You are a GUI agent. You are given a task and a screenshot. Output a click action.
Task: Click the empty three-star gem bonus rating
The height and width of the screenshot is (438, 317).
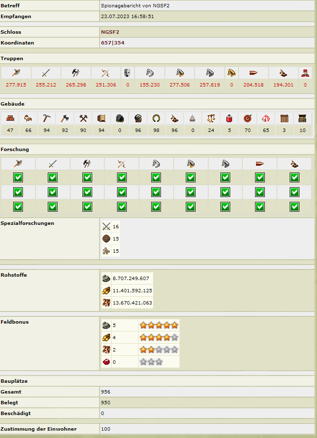coord(151,362)
